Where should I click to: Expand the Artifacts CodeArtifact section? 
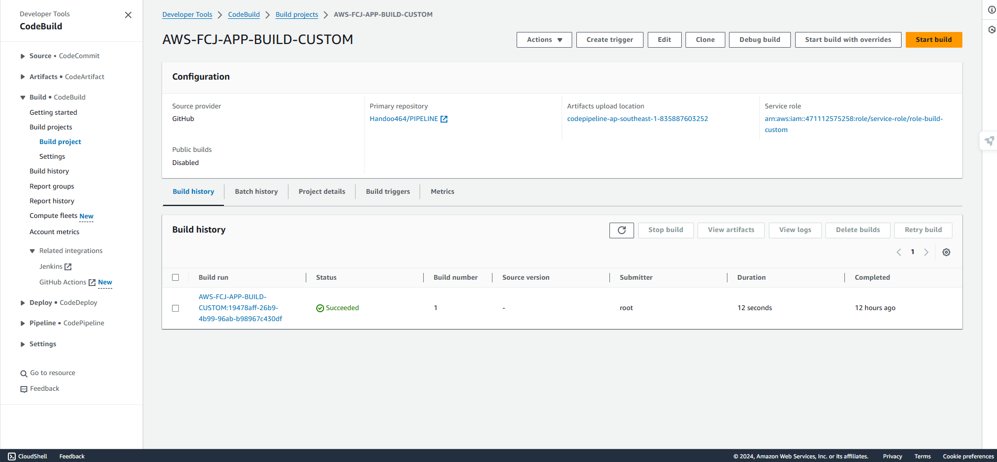click(x=23, y=77)
